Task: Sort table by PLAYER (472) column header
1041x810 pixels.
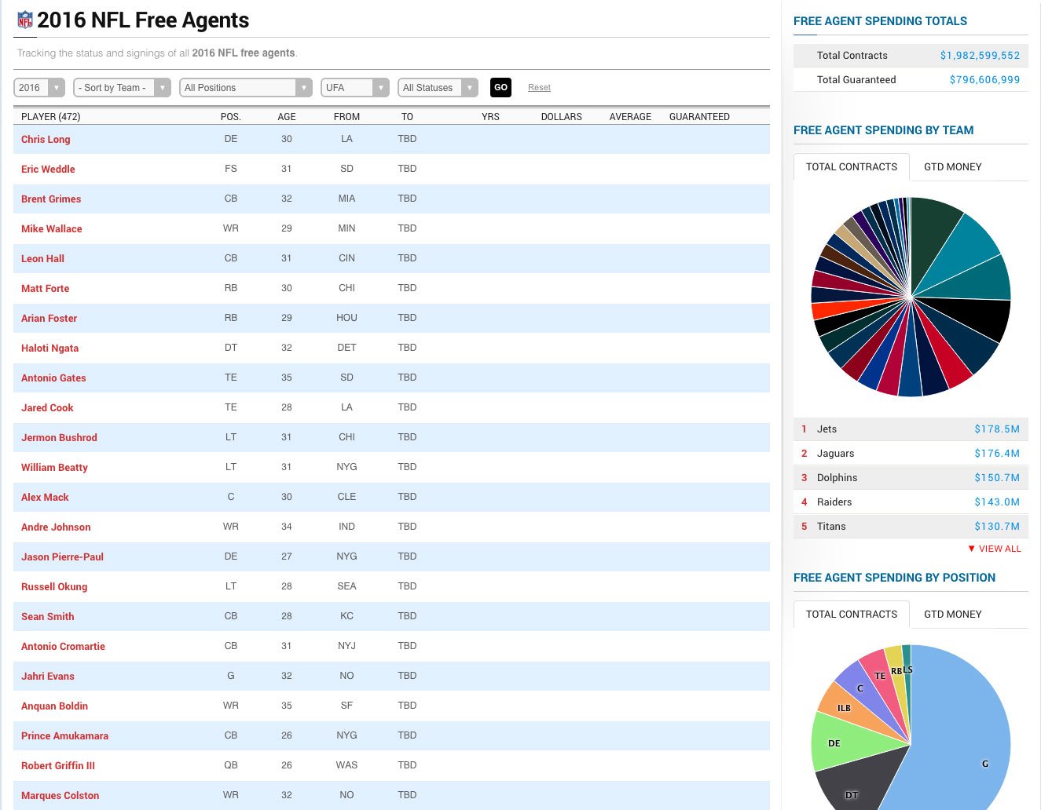Action: [x=50, y=116]
